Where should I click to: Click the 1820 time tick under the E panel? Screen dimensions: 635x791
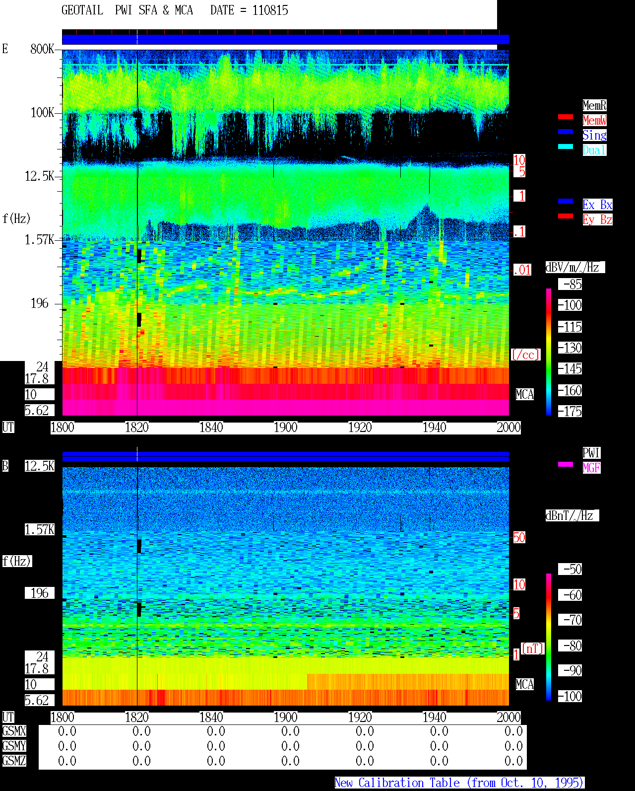coord(137,428)
